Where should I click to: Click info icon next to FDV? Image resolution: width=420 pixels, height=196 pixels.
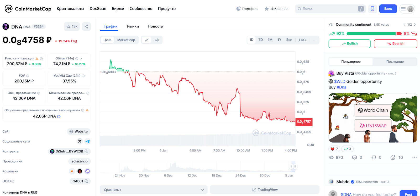[x=28, y=76]
